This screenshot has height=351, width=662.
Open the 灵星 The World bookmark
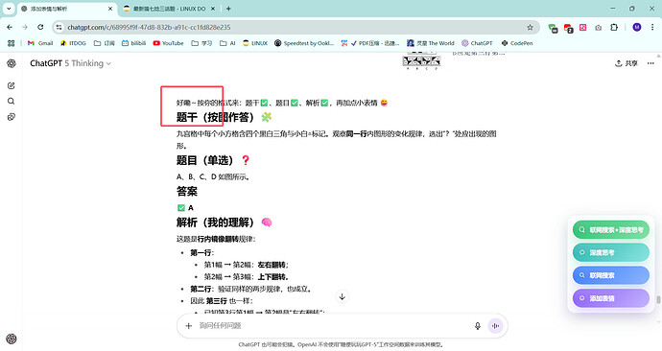tap(431, 43)
